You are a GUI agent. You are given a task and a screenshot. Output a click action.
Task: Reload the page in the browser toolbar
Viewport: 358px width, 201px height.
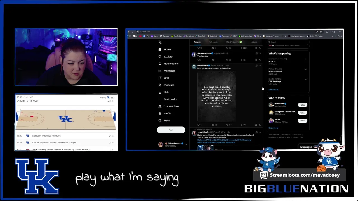click(128, 32)
